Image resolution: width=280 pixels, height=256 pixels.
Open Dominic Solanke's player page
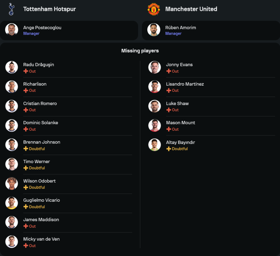(41, 123)
